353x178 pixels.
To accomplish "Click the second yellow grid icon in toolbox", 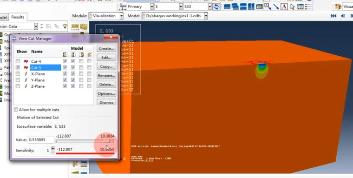I will point(84,27).
